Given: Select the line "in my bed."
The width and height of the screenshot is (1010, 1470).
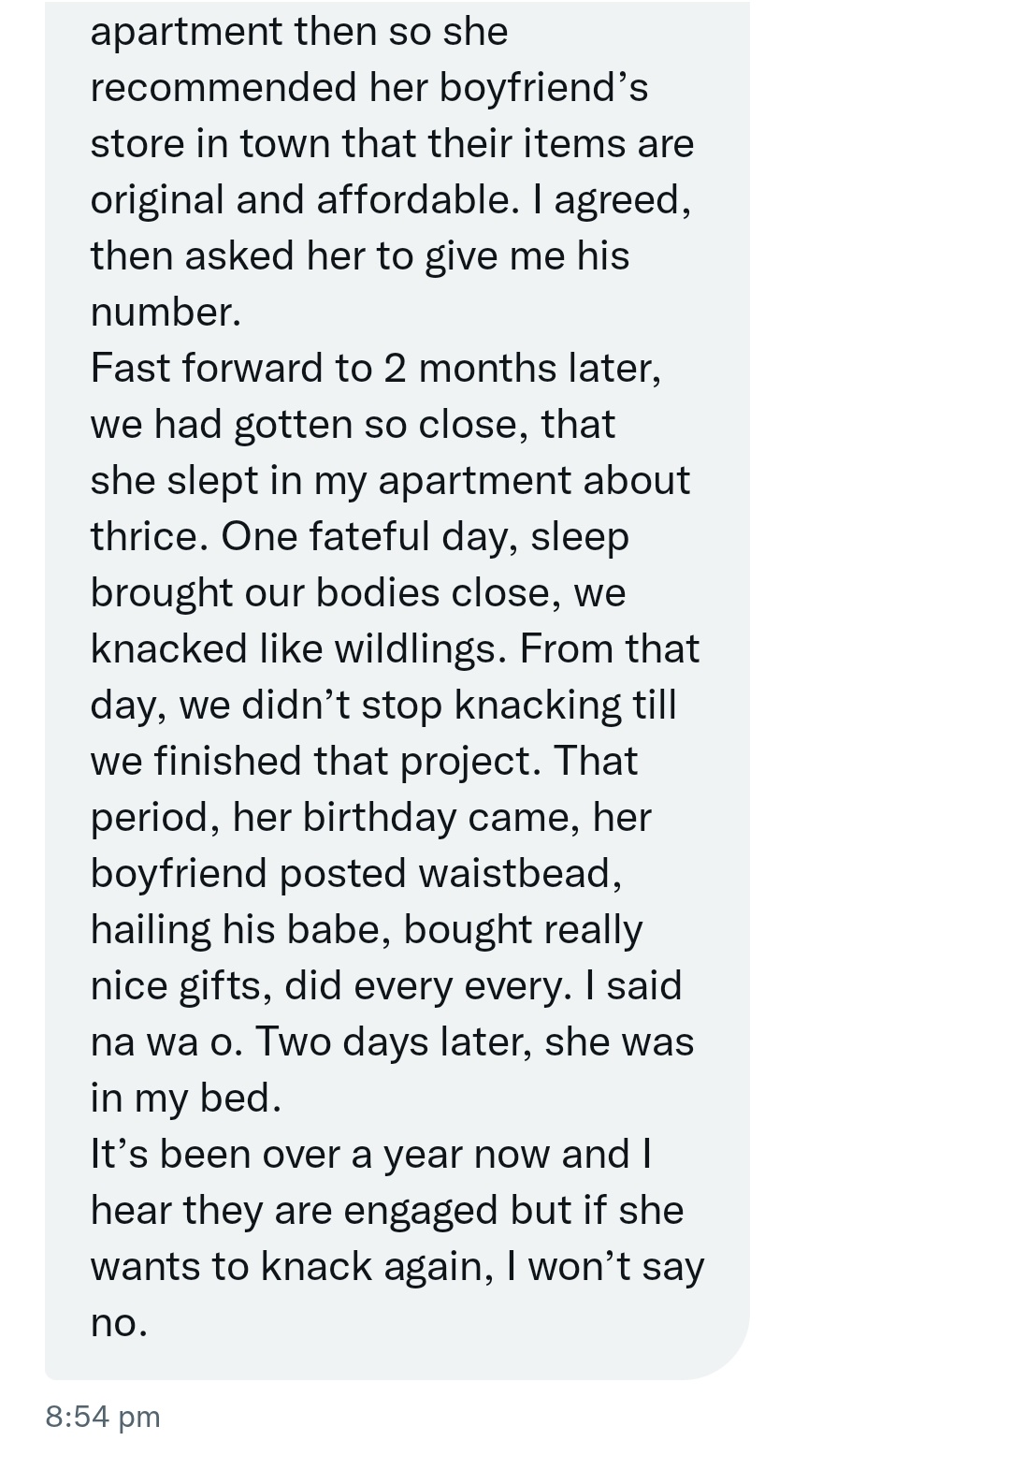Looking at the screenshot, I should (185, 1098).
